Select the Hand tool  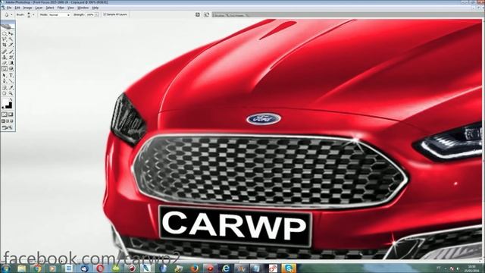pyautogui.click(x=5, y=93)
